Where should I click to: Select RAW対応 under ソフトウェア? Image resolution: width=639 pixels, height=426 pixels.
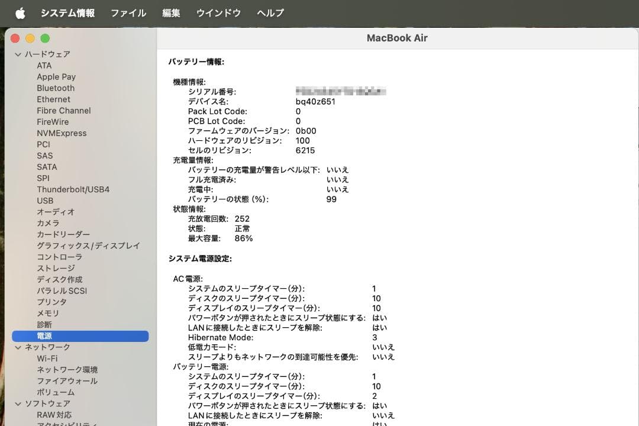[x=53, y=414]
